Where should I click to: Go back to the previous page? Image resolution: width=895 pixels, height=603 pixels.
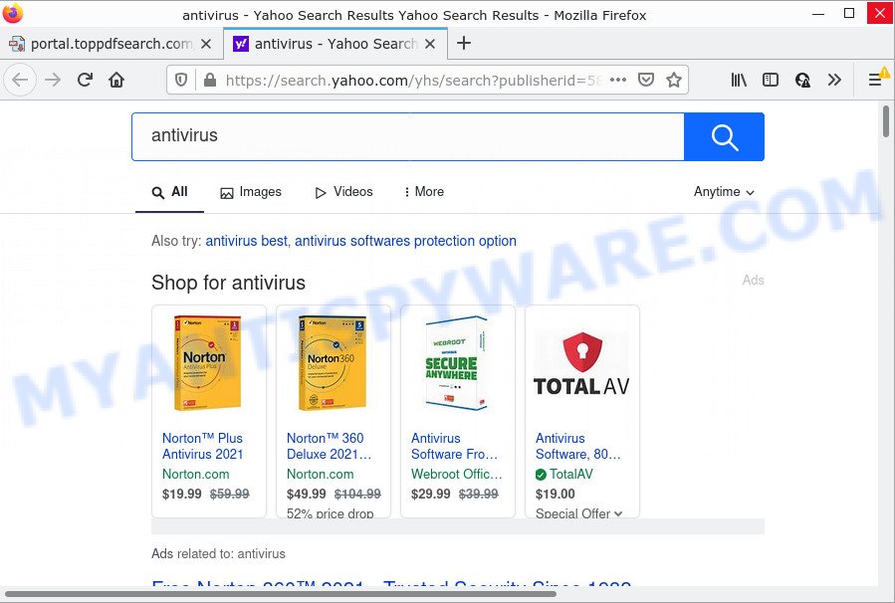tap(20, 80)
